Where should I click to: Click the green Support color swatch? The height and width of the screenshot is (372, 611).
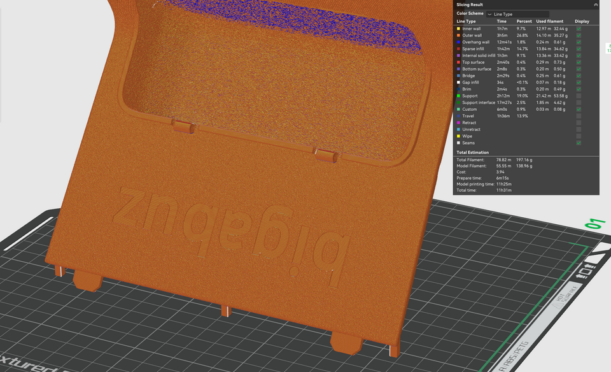(x=458, y=96)
